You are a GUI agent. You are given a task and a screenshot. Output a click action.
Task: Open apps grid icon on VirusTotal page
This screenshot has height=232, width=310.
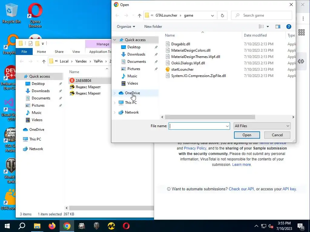[x=302, y=32]
